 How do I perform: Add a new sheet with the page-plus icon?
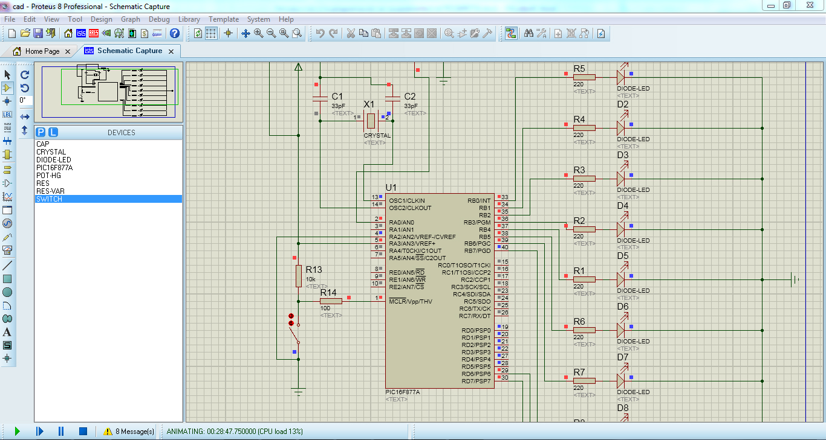tap(558, 33)
